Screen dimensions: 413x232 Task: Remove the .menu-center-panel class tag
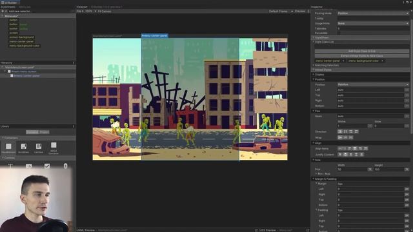(x=343, y=61)
